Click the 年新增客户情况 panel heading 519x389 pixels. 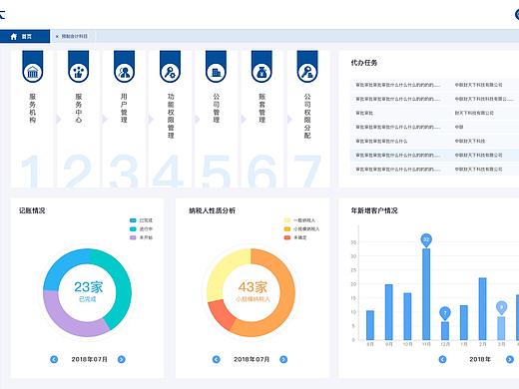(x=374, y=210)
